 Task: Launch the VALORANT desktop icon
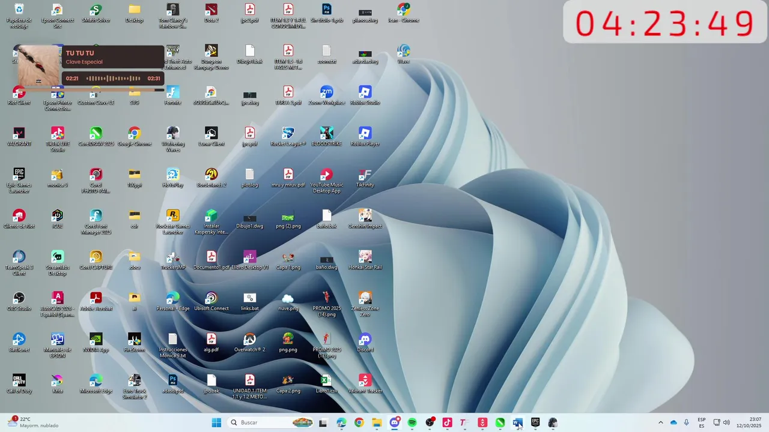pyautogui.click(x=19, y=137)
